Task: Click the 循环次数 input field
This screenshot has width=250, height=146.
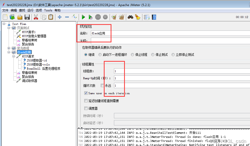Action: (x=182, y=86)
